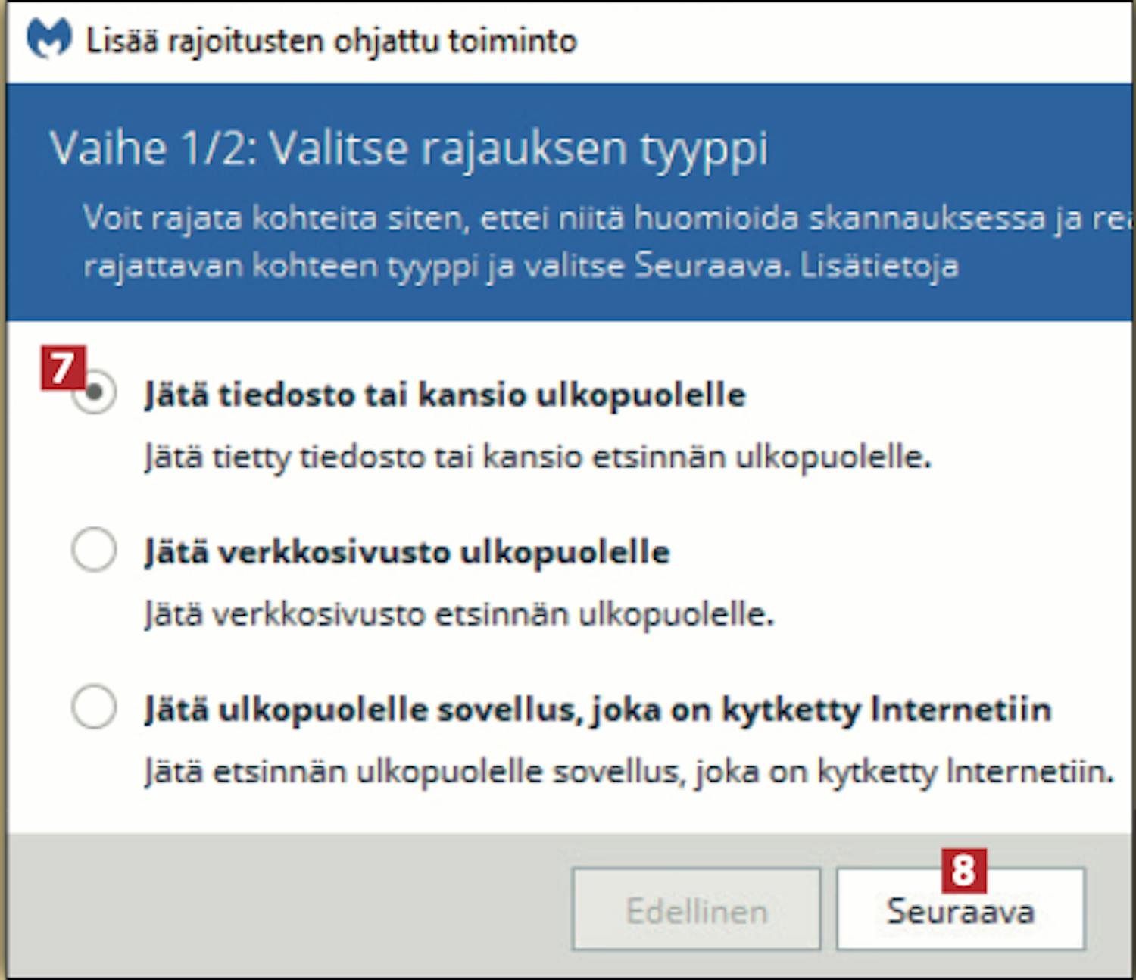Click label "Jätä tiedosto tai kansio ulkopuolelle"
This screenshot has width=1136, height=980.
point(445,395)
